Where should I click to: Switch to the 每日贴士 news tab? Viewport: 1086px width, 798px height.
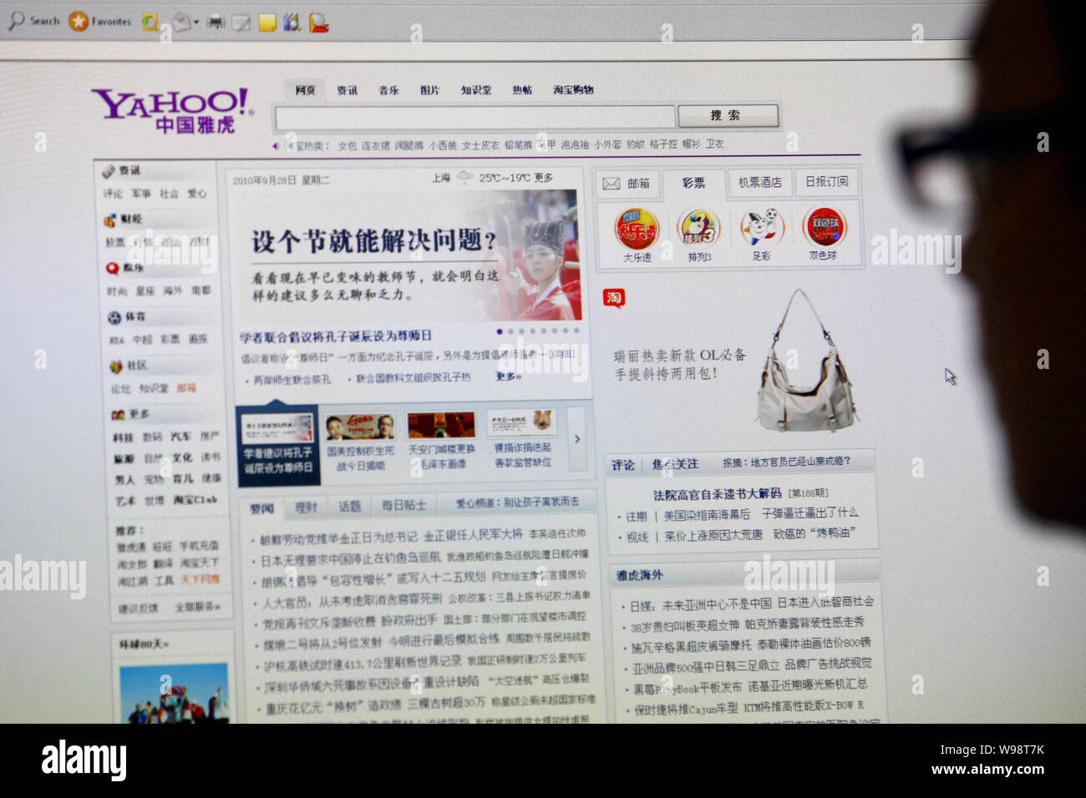pyautogui.click(x=403, y=506)
